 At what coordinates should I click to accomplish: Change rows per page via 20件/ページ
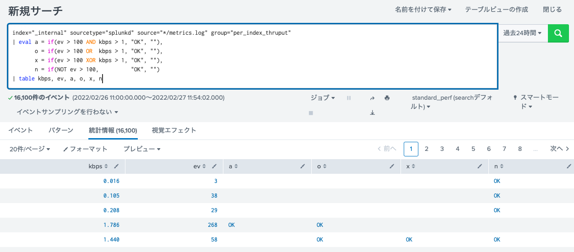tap(30, 149)
